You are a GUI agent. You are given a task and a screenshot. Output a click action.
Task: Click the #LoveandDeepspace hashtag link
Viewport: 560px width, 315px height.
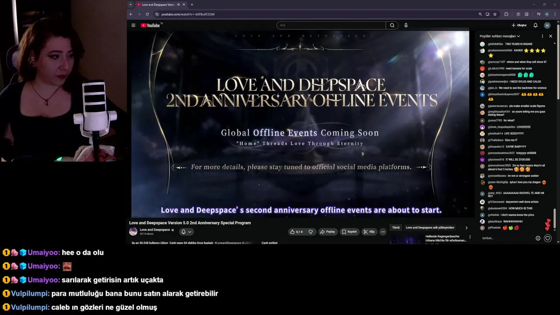(x=227, y=243)
